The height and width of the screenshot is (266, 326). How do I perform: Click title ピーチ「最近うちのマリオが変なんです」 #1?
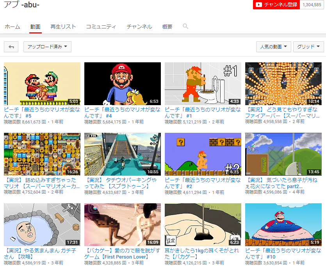(203, 113)
